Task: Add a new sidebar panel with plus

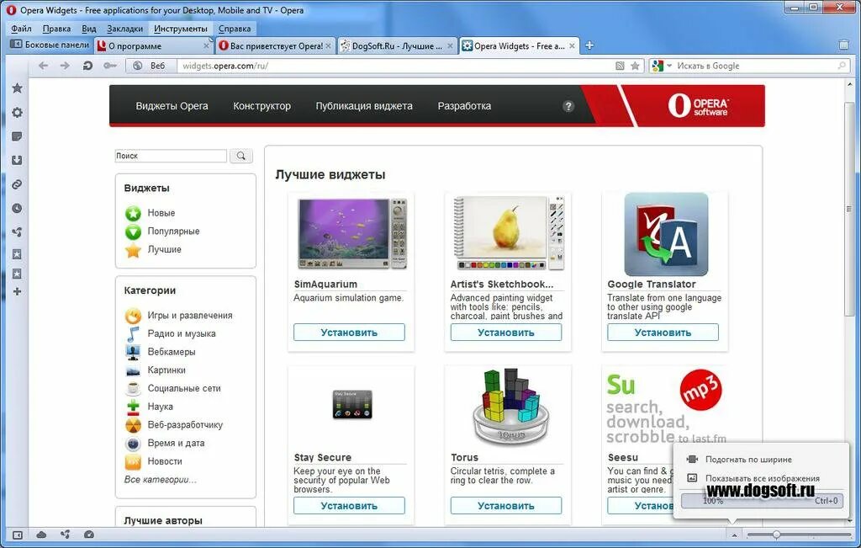Action: click(17, 291)
